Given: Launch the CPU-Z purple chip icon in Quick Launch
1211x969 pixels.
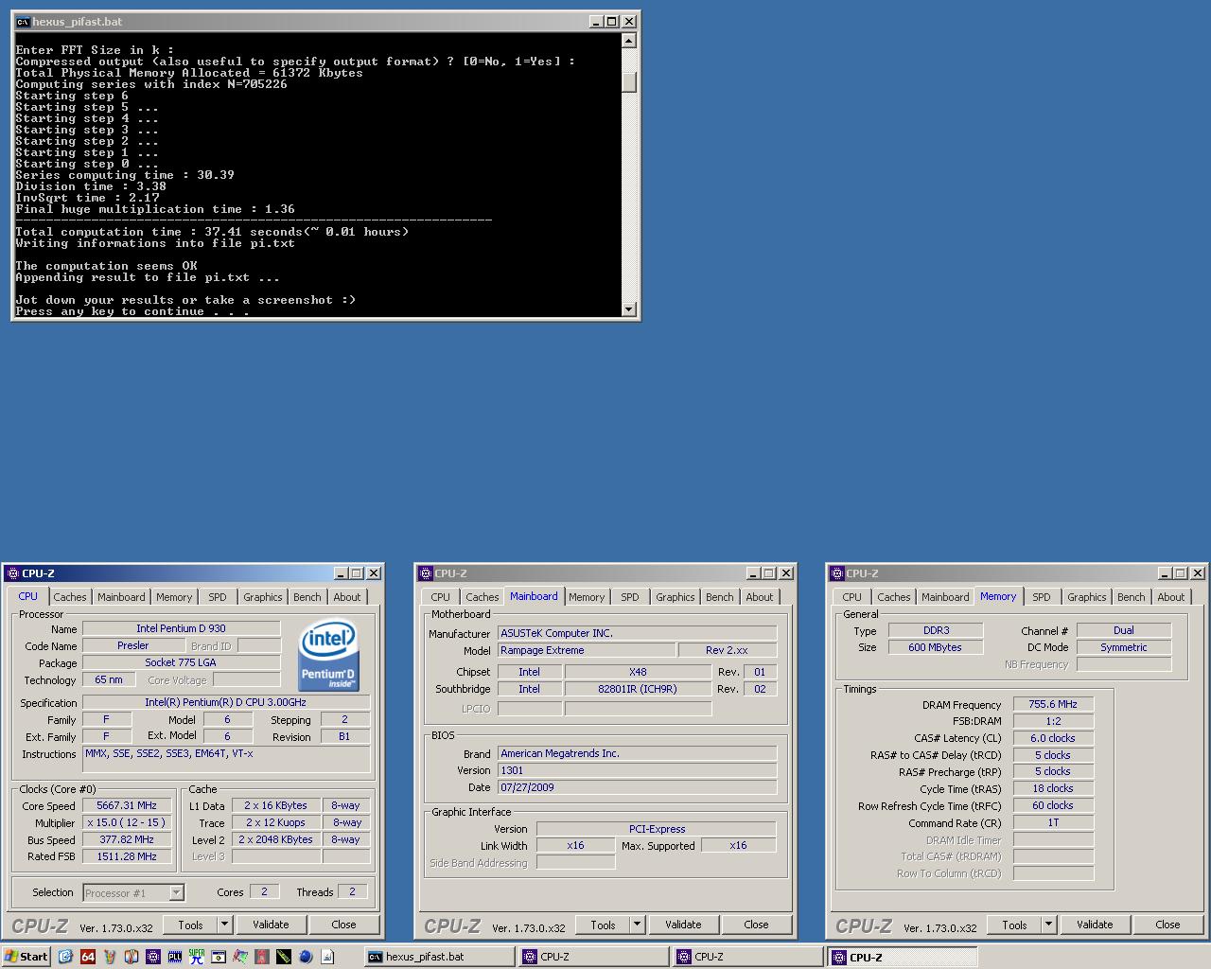Looking at the screenshot, I should pos(153,957).
